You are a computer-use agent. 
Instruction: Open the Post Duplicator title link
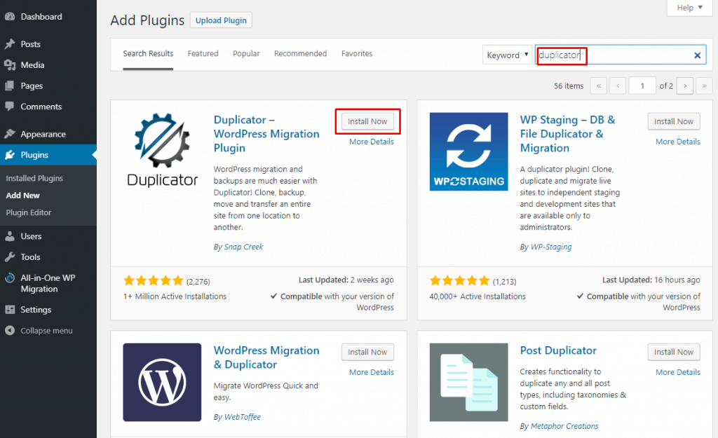tap(558, 350)
